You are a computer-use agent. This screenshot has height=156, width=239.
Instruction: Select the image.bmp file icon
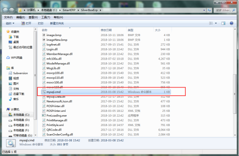[x=44, y=35]
